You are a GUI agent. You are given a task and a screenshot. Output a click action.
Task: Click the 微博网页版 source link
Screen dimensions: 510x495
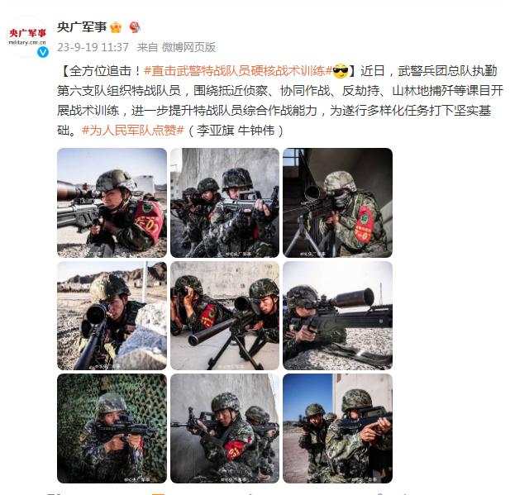188,47
